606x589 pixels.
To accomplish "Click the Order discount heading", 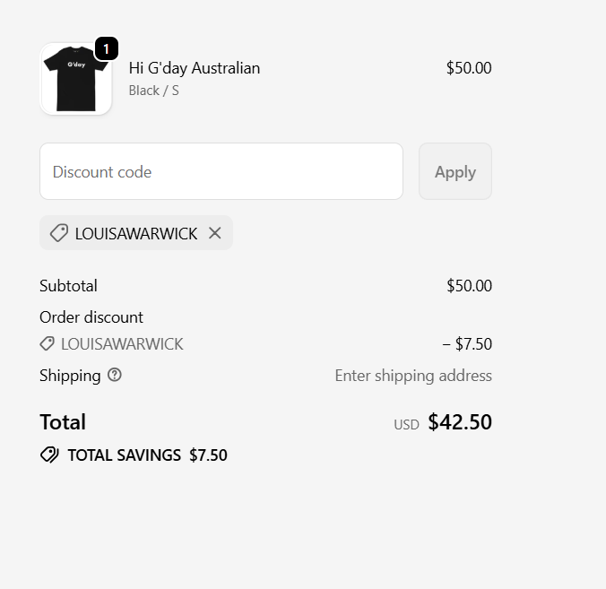I will pos(91,317).
